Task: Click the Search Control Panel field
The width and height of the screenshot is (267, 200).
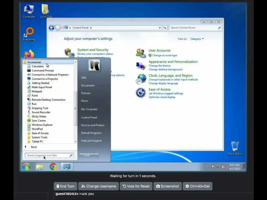Action: (195, 28)
